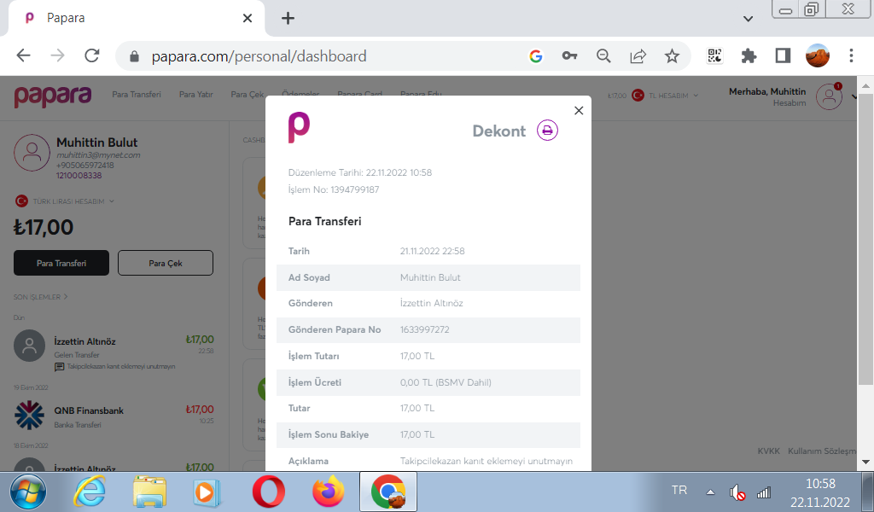The image size is (874, 512).
Task: Close the Dekont receipt dialog
Action: (x=579, y=110)
